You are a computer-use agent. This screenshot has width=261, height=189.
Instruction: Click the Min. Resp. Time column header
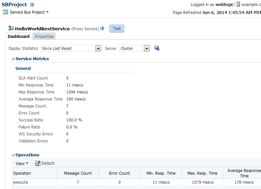(x=161, y=173)
